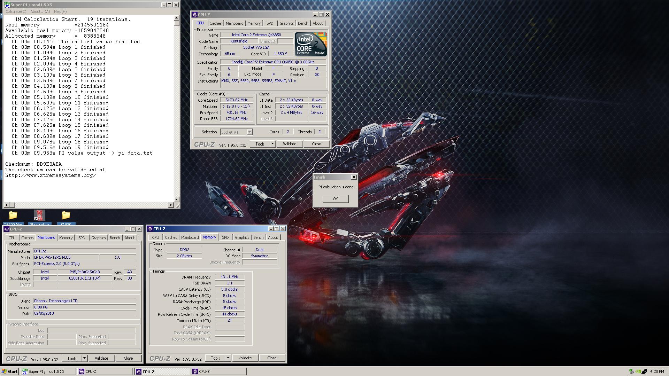Click Super PI scroll up arrow
This screenshot has width=669, height=376.
pos(176,18)
